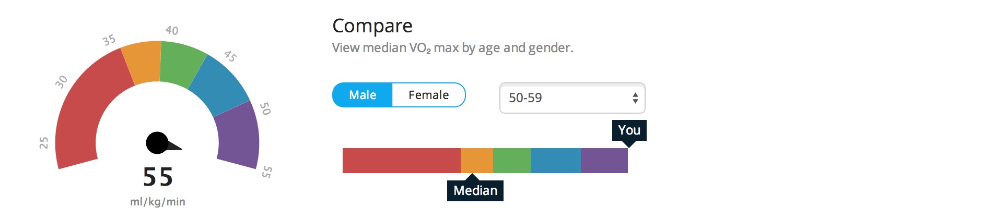This screenshot has width=1005, height=219.
Task: Click the Compare heading
Action: click(x=372, y=26)
